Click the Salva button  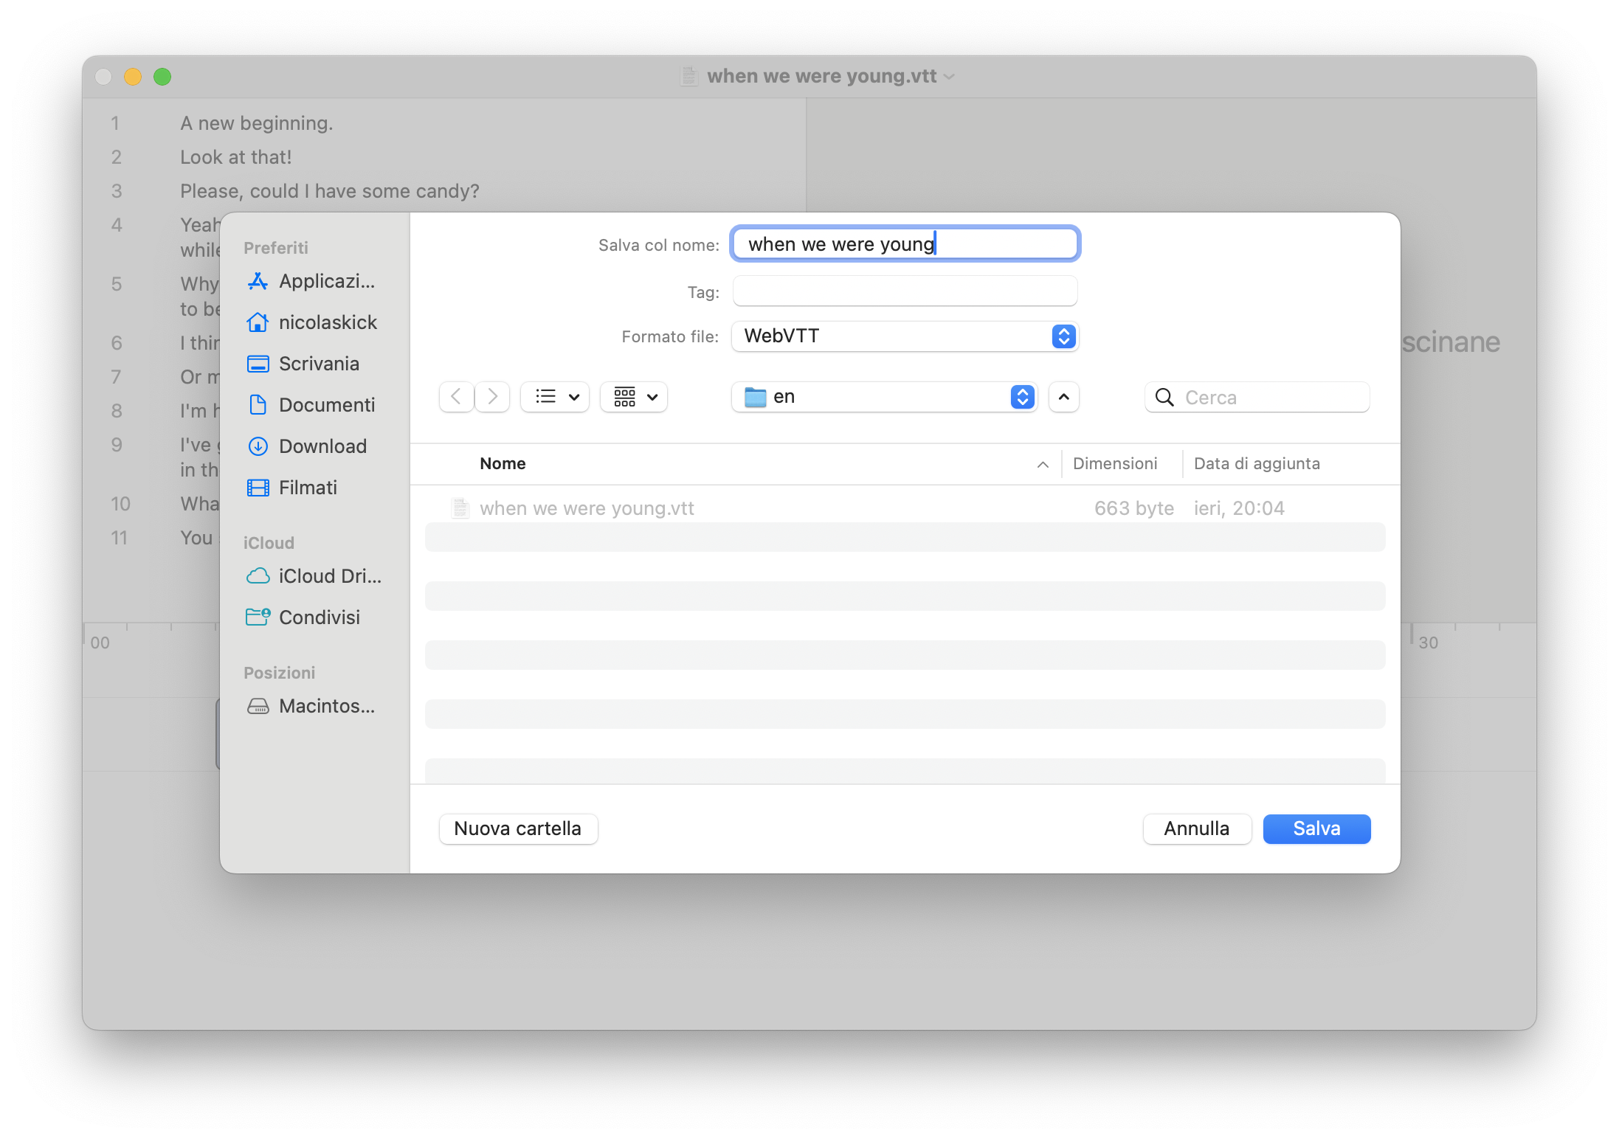coord(1316,828)
